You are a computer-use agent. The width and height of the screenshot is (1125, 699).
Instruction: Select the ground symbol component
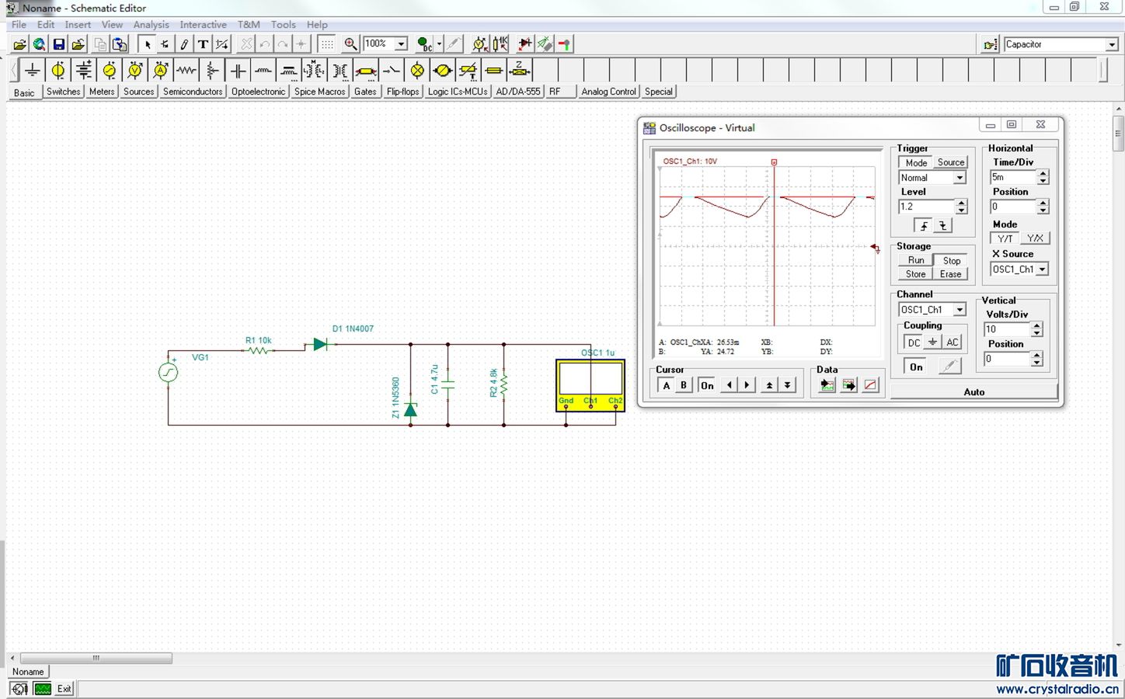click(x=33, y=71)
